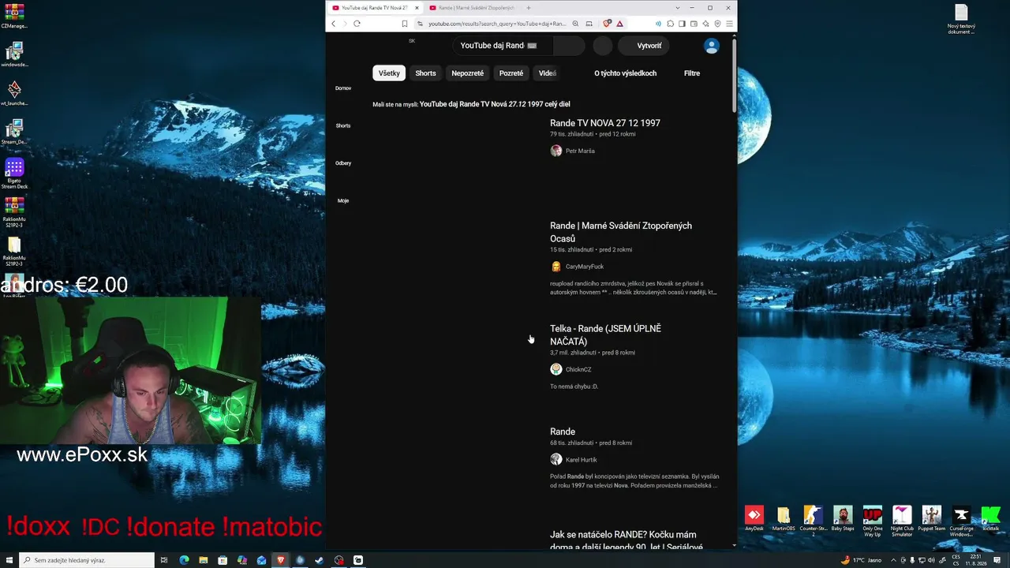Select the 'YouTube daj Rande TV Nová' tab
The width and height of the screenshot is (1010, 568).
pyautogui.click(x=376, y=8)
